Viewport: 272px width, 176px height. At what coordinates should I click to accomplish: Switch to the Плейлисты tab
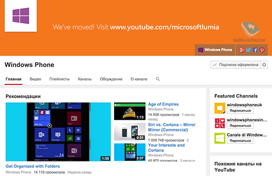coord(59,79)
